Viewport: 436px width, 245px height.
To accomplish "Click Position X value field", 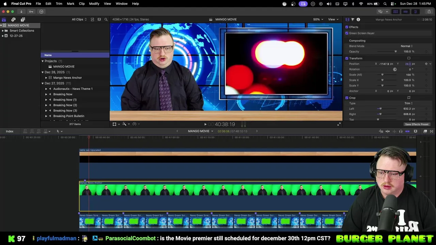I will click(x=384, y=64).
